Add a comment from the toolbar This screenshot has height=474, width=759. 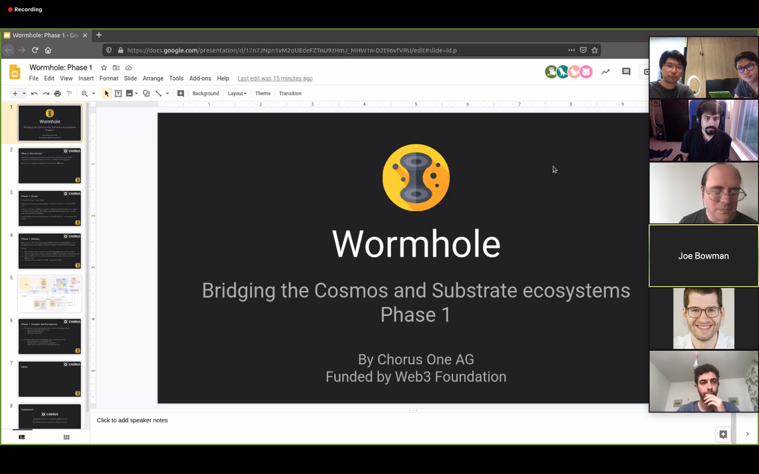(180, 94)
